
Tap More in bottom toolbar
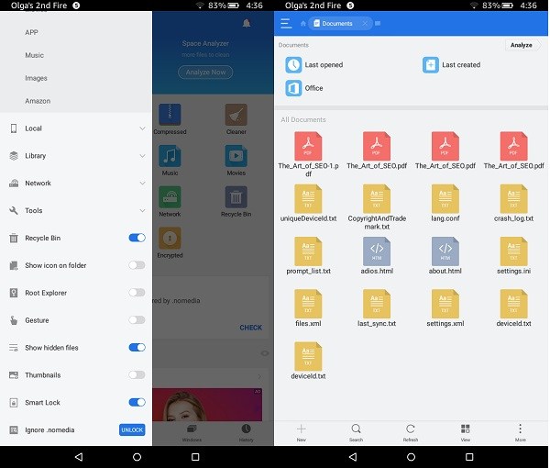pyautogui.click(x=520, y=432)
